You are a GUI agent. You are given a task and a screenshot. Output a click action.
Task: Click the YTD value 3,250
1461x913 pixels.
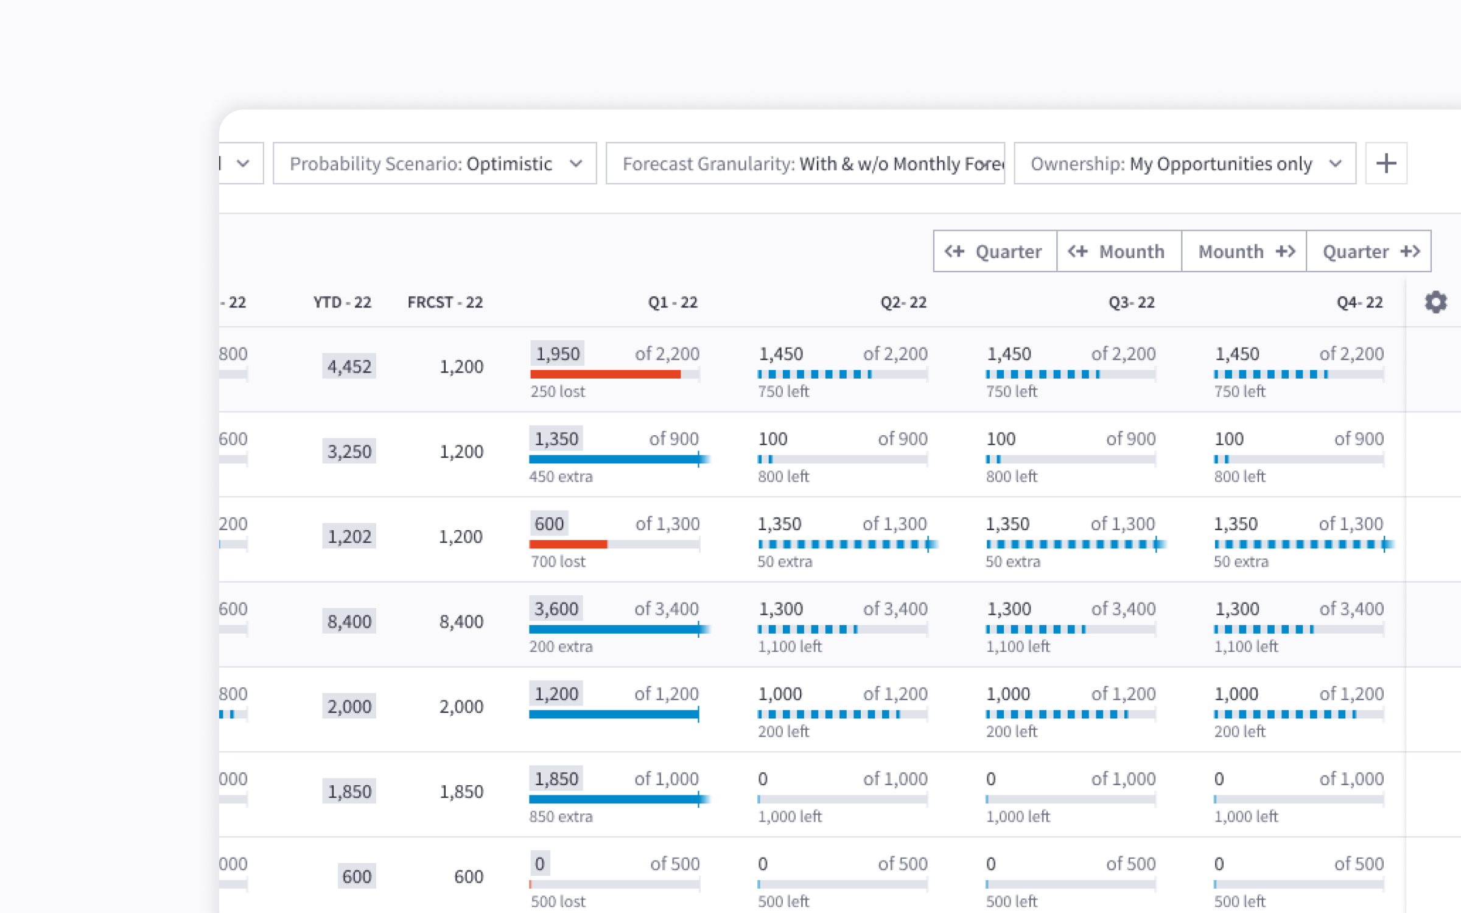click(x=349, y=452)
